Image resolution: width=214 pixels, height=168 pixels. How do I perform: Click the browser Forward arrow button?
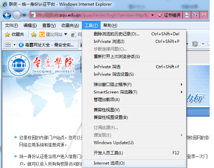(16, 15)
